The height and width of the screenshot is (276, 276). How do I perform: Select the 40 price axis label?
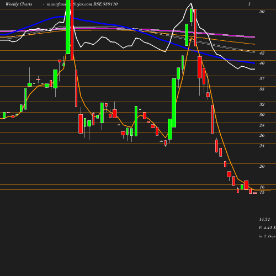click(x=262, y=63)
